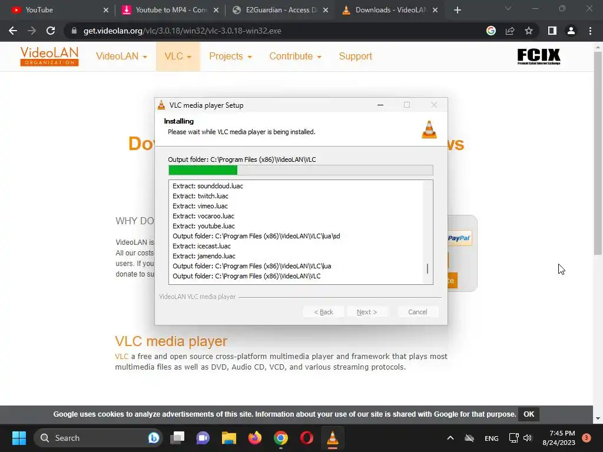Click the VideoLAN Organization logo

49,56
